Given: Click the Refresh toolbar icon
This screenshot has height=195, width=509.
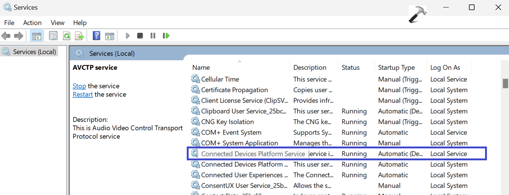Looking at the screenshot, I should [67, 36].
